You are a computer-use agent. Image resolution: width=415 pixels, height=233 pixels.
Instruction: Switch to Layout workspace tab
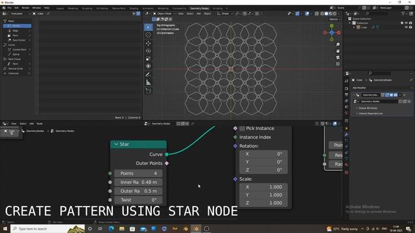click(60, 8)
